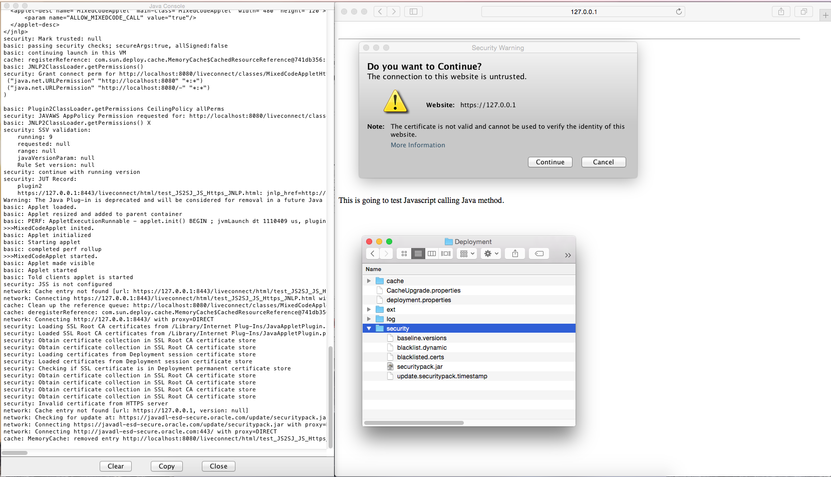Open a new Safari tab

(825, 16)
